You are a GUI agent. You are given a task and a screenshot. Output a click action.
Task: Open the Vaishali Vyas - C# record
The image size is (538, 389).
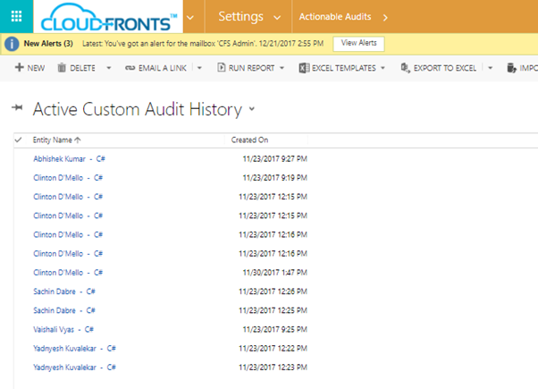[63, 329]
